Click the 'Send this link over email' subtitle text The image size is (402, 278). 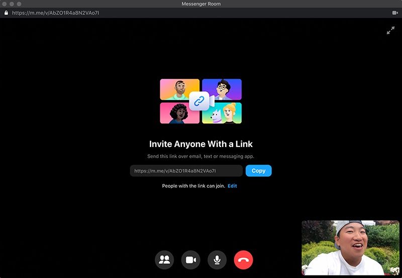[x=200, y=156]
